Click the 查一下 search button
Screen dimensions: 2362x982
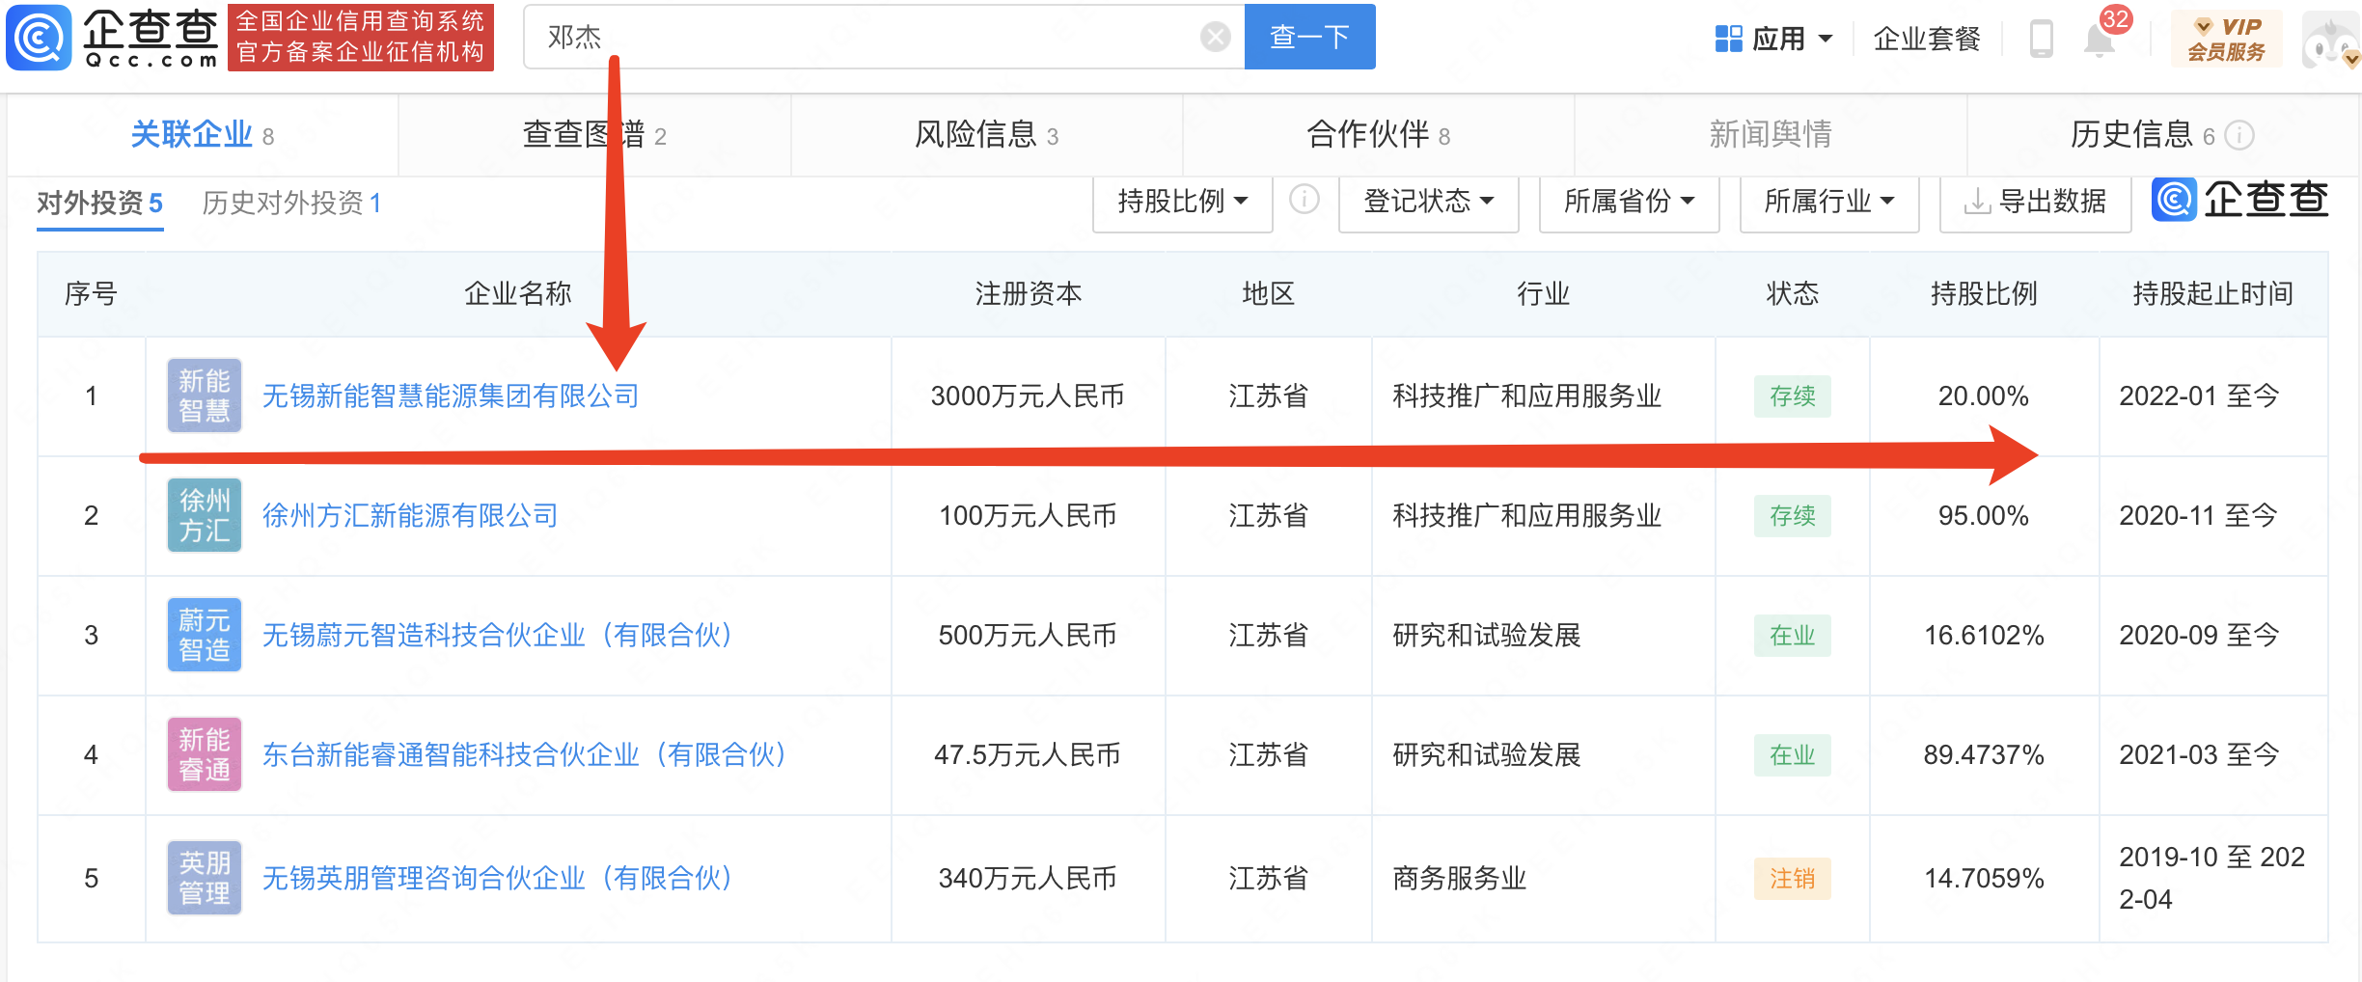[1309, 37]
